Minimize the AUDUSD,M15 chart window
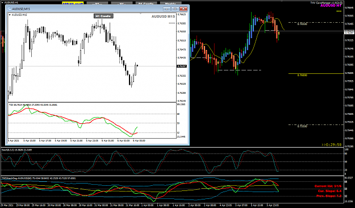 click(x=167, y=9)
